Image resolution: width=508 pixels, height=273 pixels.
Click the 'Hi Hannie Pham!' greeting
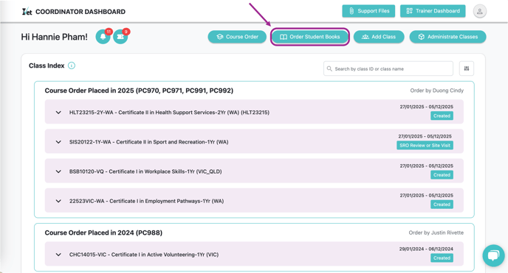coord(54,37)
